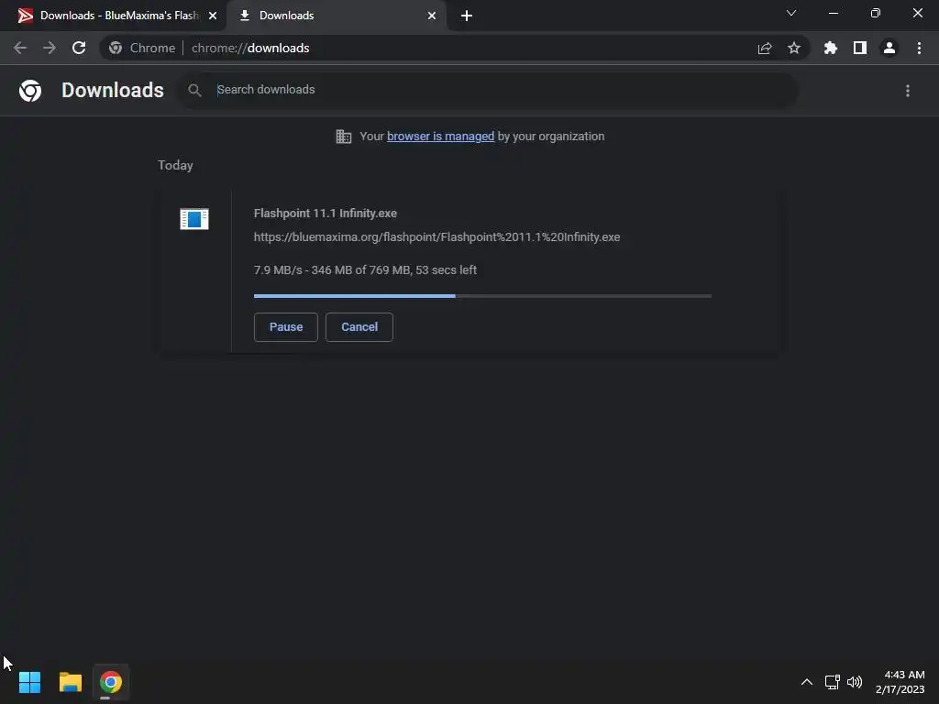Open the Downloads page more actions menu
Image resolution: width=939 pixels, height=704 pixels.
(908, 91)
